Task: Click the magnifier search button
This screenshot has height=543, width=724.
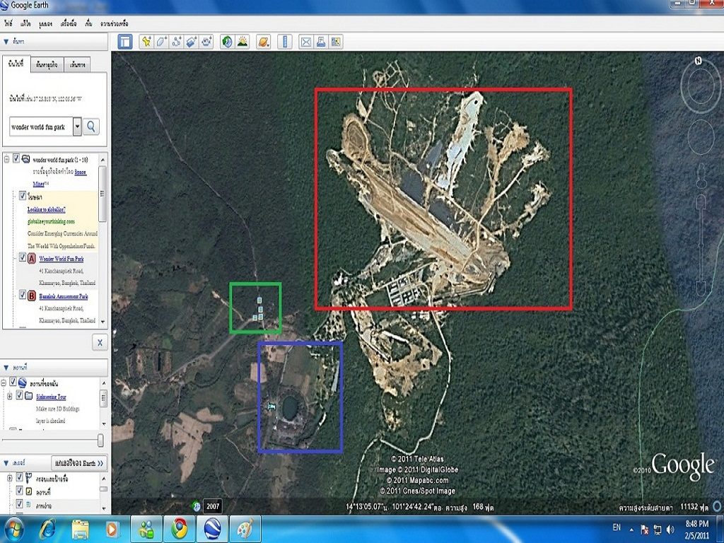Action: pyautogui.click(x=91, y=127)
